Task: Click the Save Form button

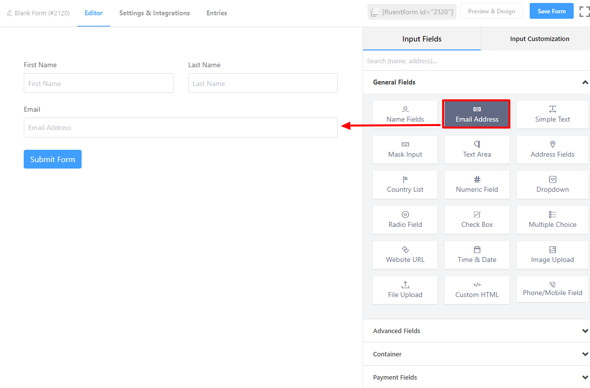Action: (x=551, y=11)
